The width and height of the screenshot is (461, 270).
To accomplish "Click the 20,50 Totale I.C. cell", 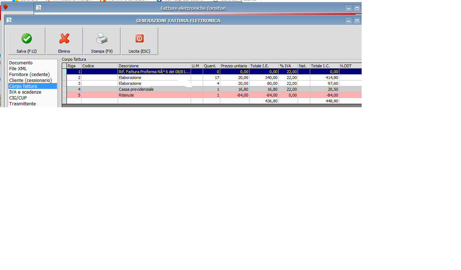I will [324, 89].
